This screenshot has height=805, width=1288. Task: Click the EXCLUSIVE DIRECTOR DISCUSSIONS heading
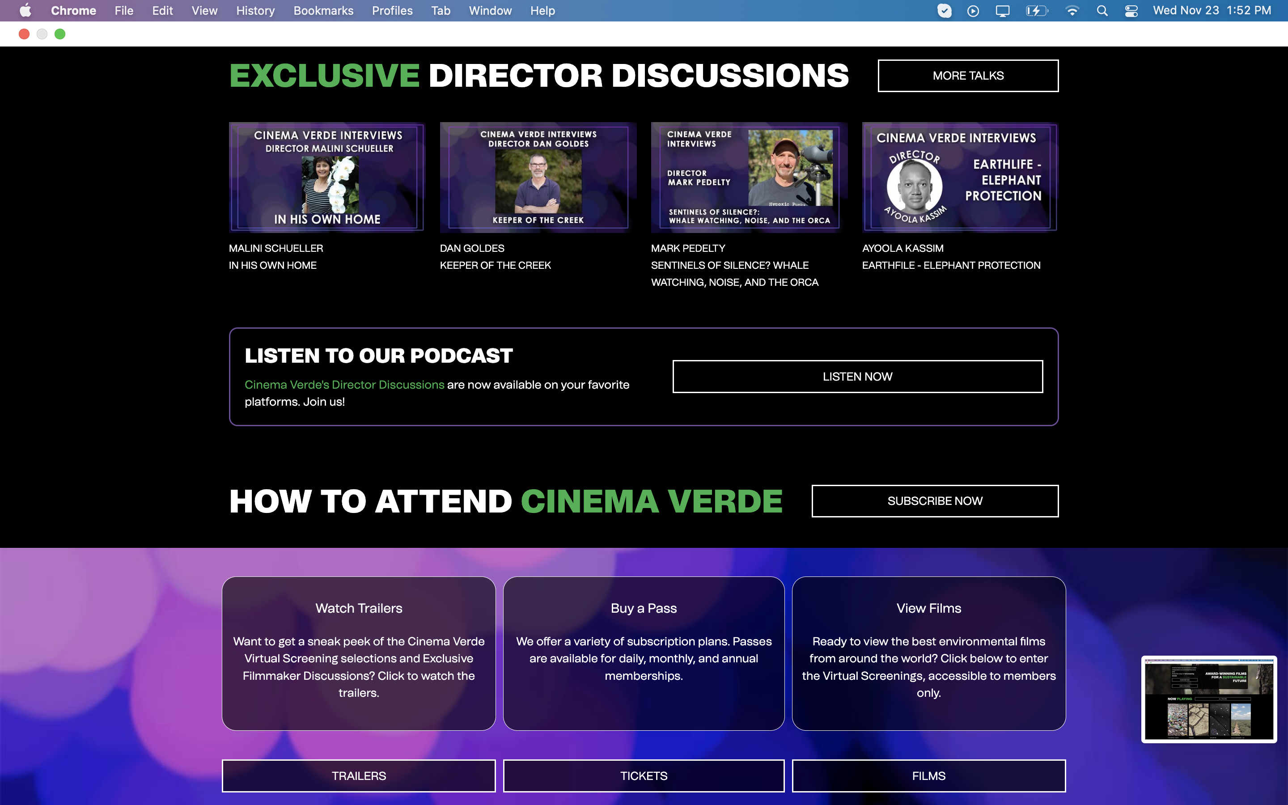539,76
